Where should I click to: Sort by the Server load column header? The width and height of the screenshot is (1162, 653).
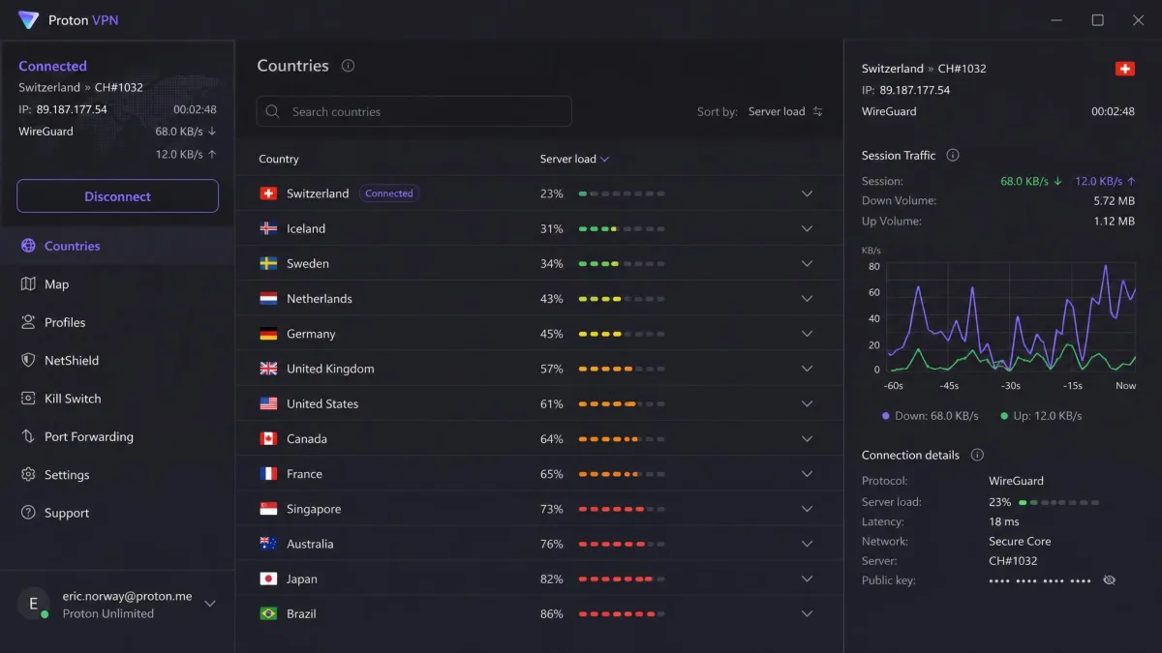(574, 159)
